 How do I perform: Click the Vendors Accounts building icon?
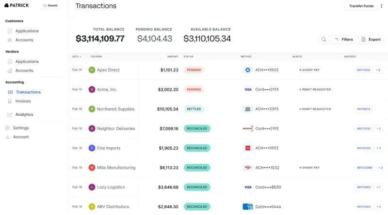coord(10,71)
